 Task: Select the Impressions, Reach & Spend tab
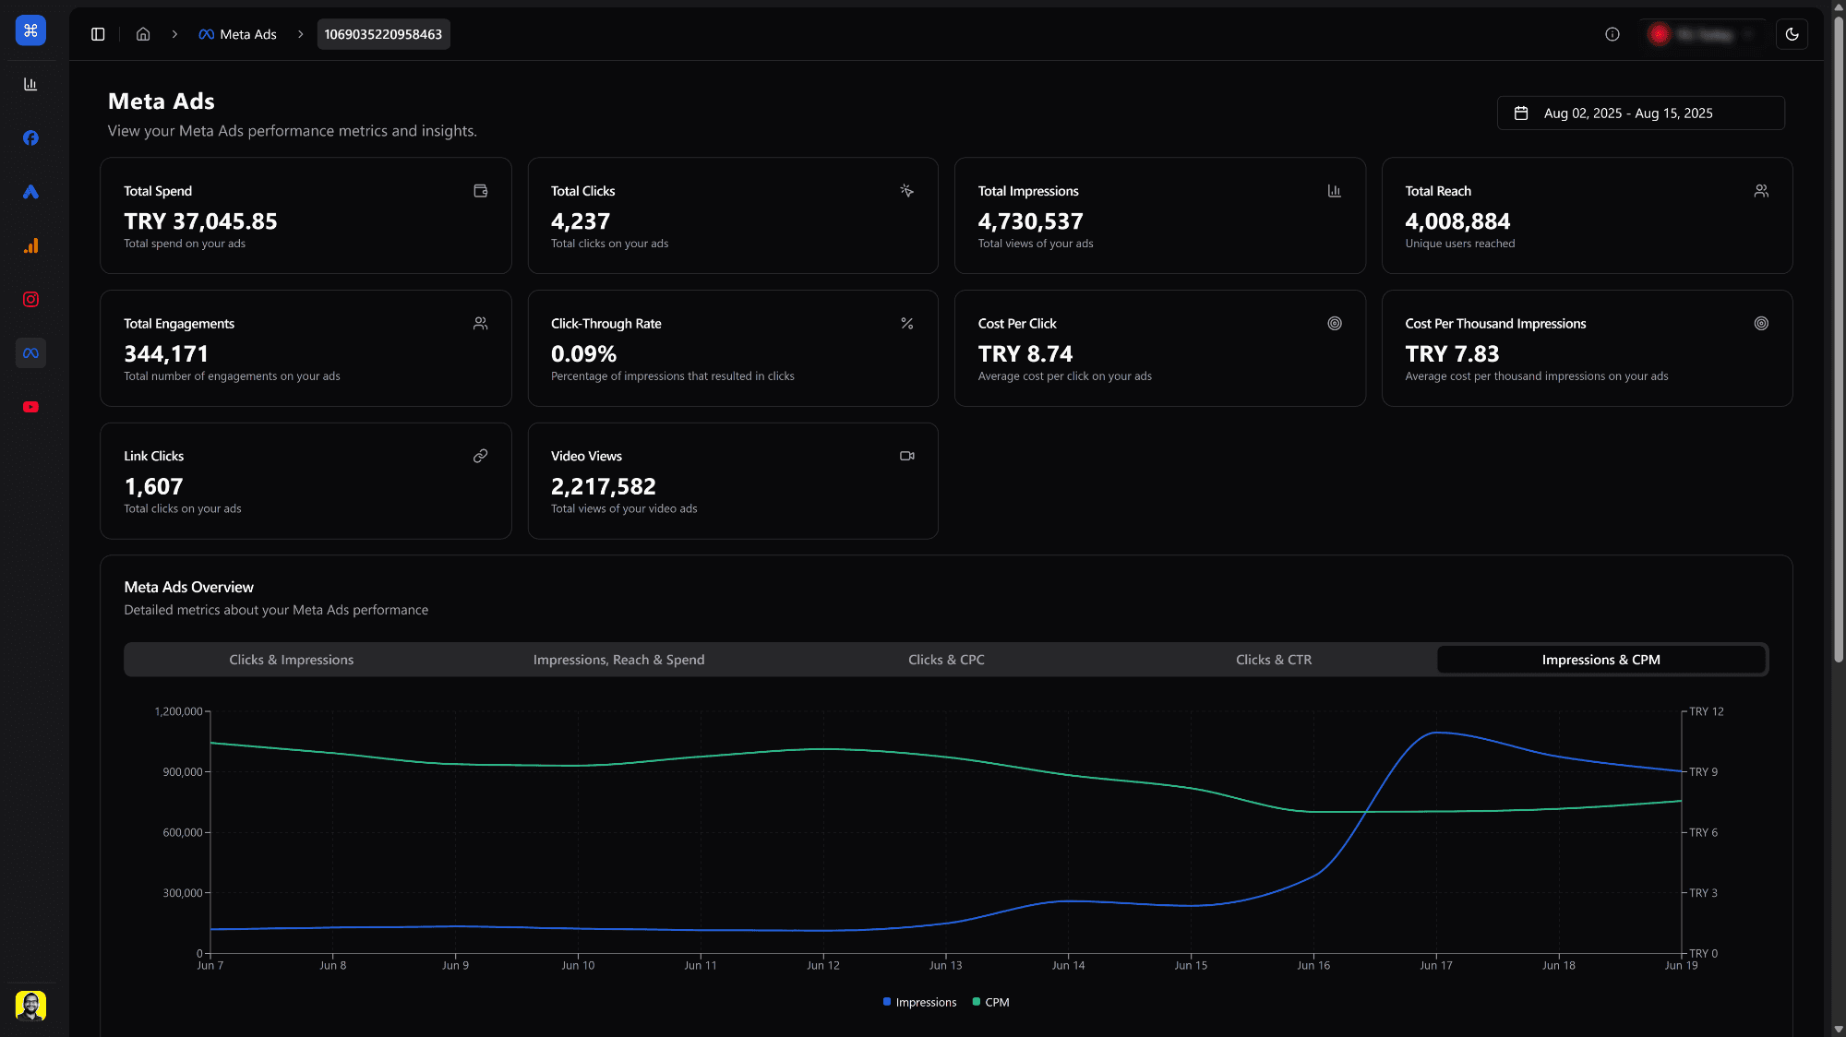(x=618, y=660)
